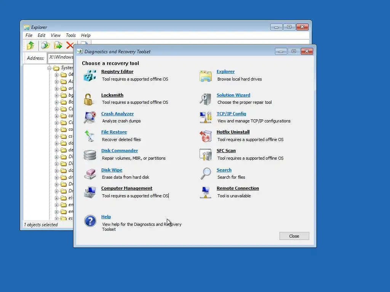Click the SFC Scan server icon
Screen dimensions: 390x292
coord(205,155)
